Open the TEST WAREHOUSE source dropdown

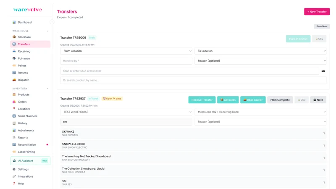pyautogui.click(x=126, y=112)
